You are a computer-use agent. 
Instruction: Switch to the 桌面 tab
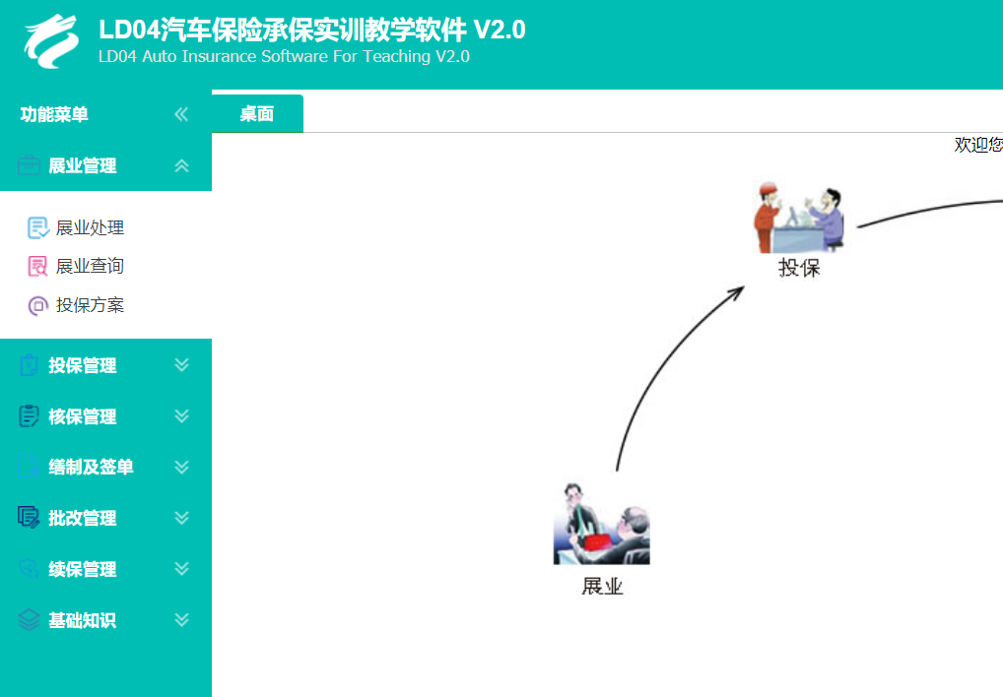[257, 114]
